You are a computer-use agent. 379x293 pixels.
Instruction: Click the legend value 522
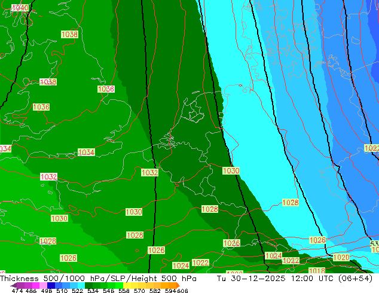77,291
